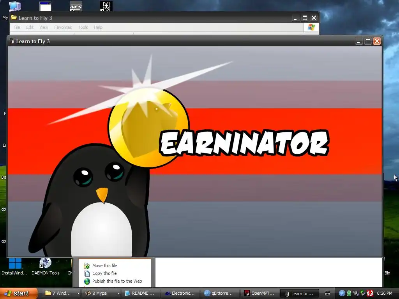This screenshot has width=399, height=299.
Task: Maximize the Learn to Fly 3 Explorer window
Action: tap(305, 18)
